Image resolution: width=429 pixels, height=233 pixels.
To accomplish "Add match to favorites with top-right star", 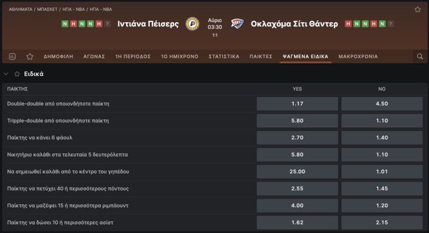I will (x=418, y=10).
